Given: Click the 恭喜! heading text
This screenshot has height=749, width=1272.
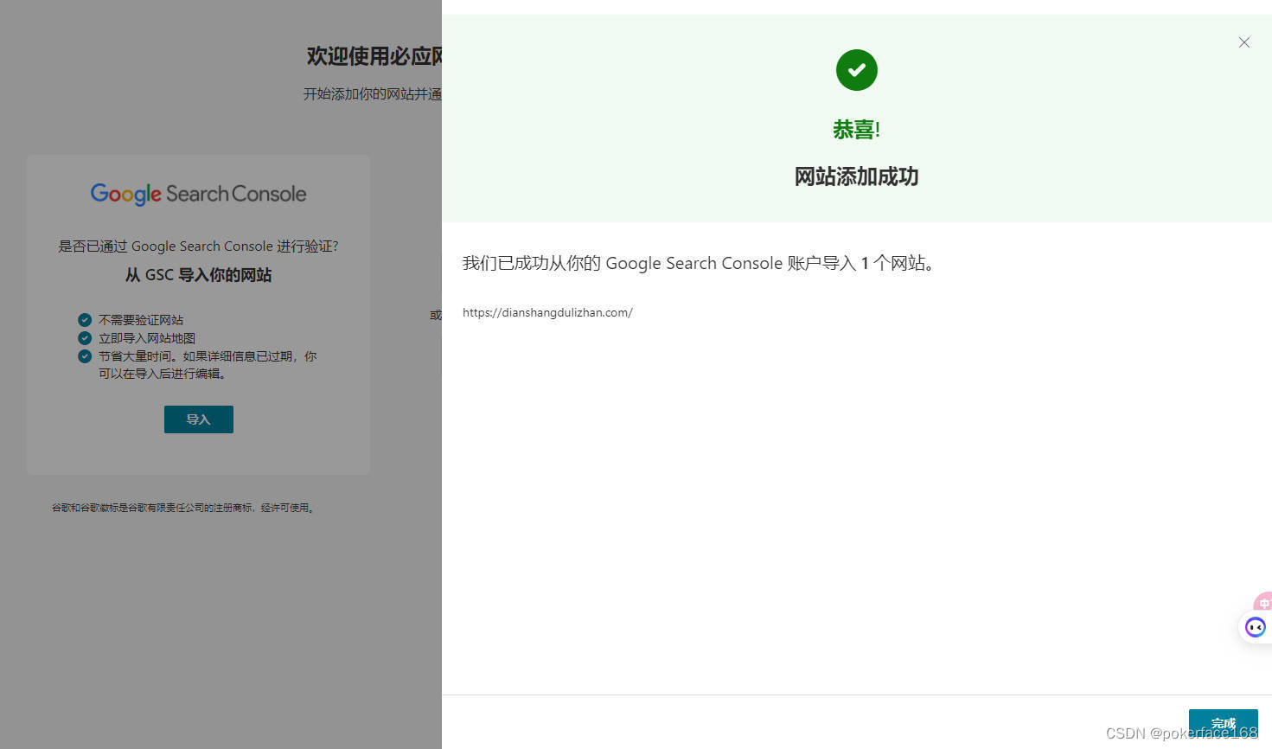Looking at the screenshot, I should click(x=857, y=130).
